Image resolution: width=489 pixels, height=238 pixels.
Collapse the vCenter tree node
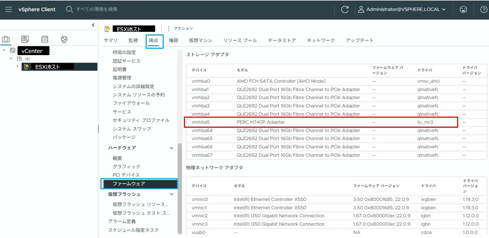point(4,50)
